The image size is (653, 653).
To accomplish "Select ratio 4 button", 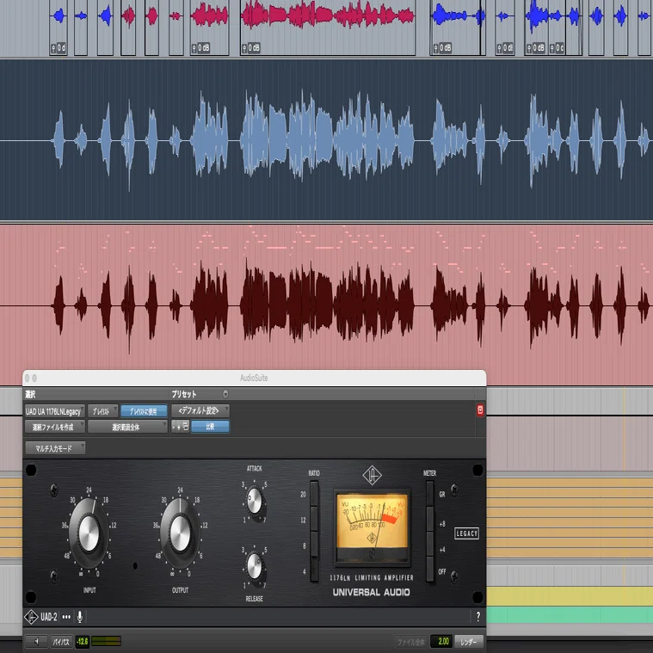I will coord(314,570).
